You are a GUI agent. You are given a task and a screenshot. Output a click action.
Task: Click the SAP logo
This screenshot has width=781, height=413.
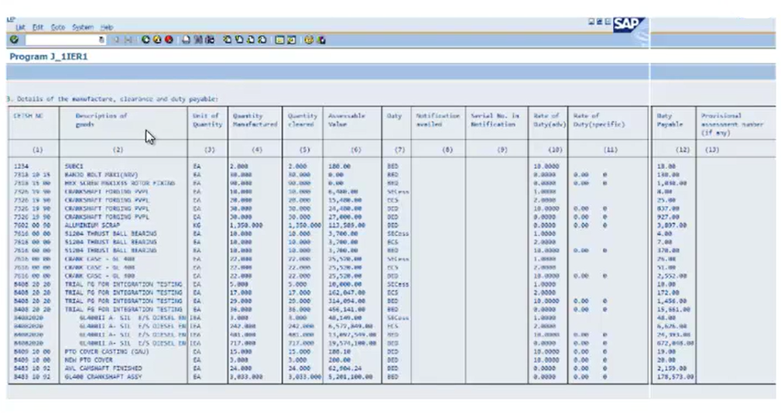(629, 25)
